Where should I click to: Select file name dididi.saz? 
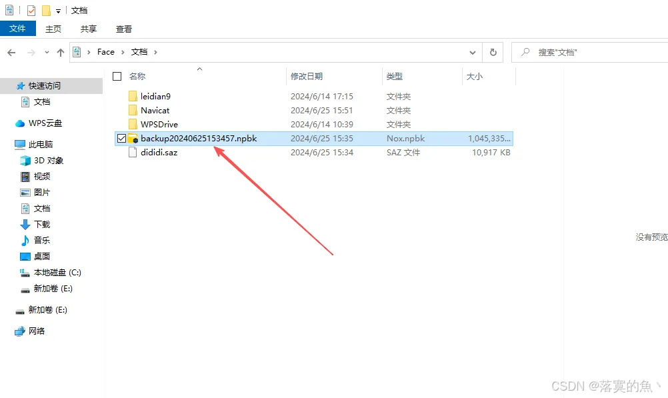pyautogui.click(x=159, y=153)
